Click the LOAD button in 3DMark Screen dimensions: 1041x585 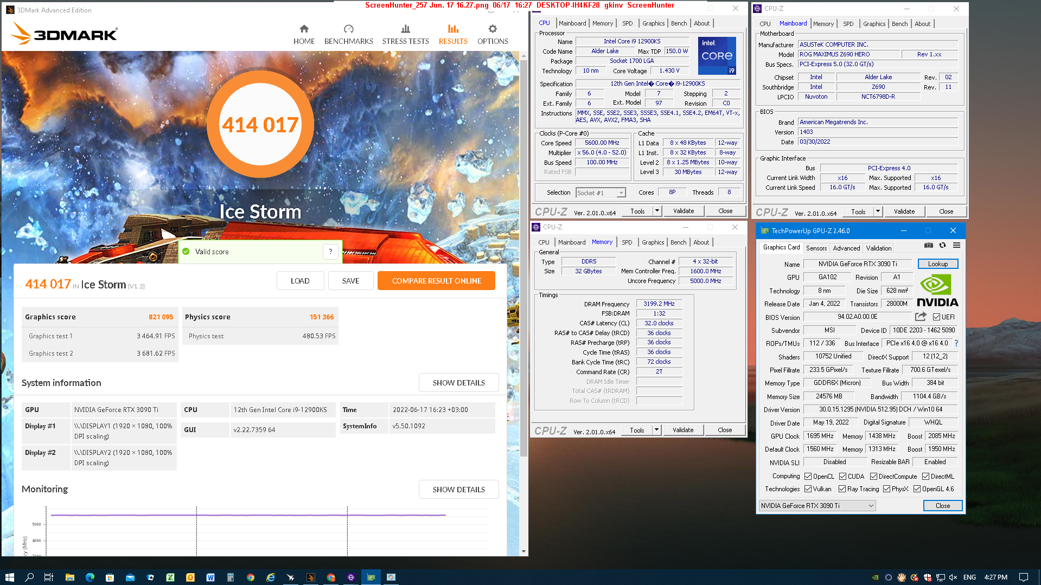pos(300,281)
